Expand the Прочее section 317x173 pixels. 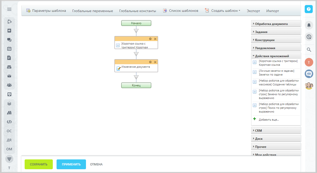pos(276,147)
